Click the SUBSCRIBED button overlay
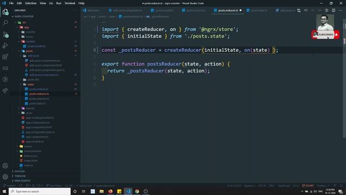The width and height of the screenshot is (346, 195). 325,35
